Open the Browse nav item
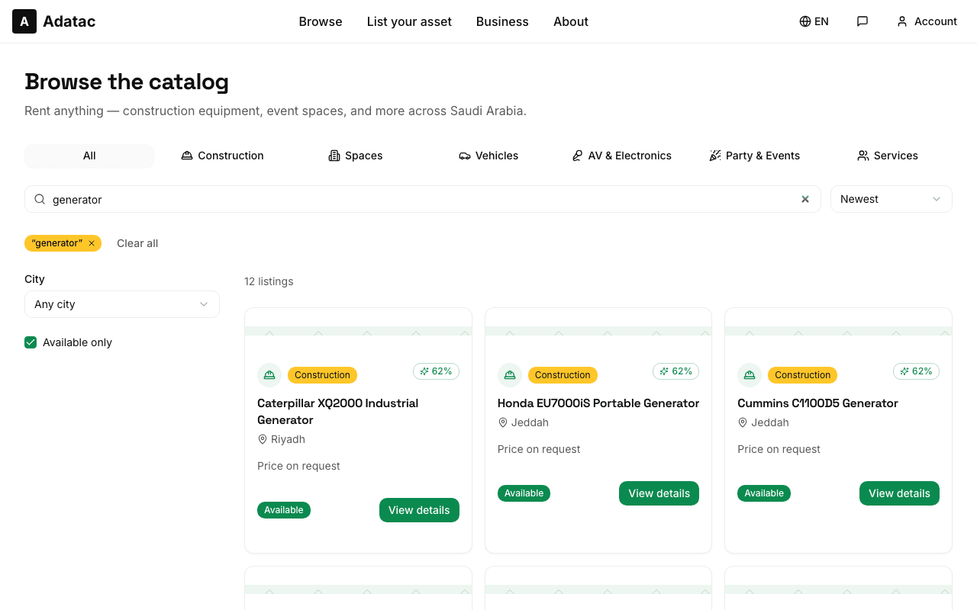The width and height of the screenshot is (977, 610). pos(321,21)
